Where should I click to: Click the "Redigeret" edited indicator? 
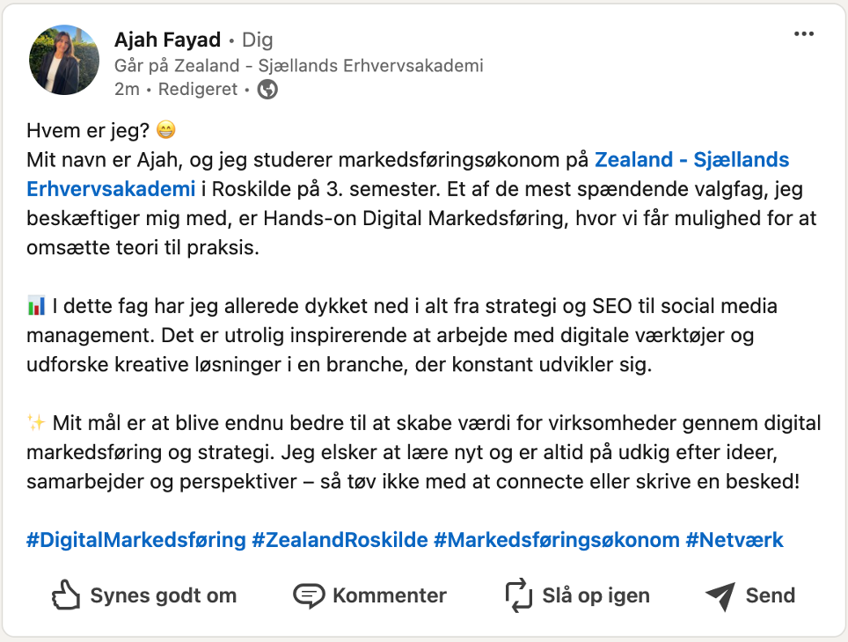[198, 90]
